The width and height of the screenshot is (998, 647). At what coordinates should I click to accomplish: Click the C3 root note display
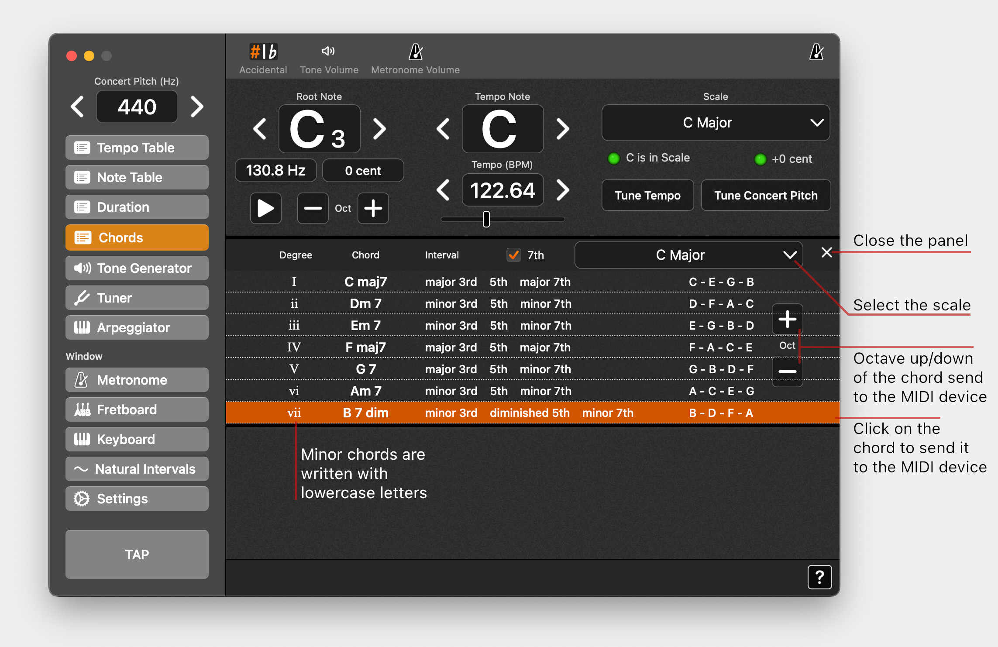(x=320, y=129)
